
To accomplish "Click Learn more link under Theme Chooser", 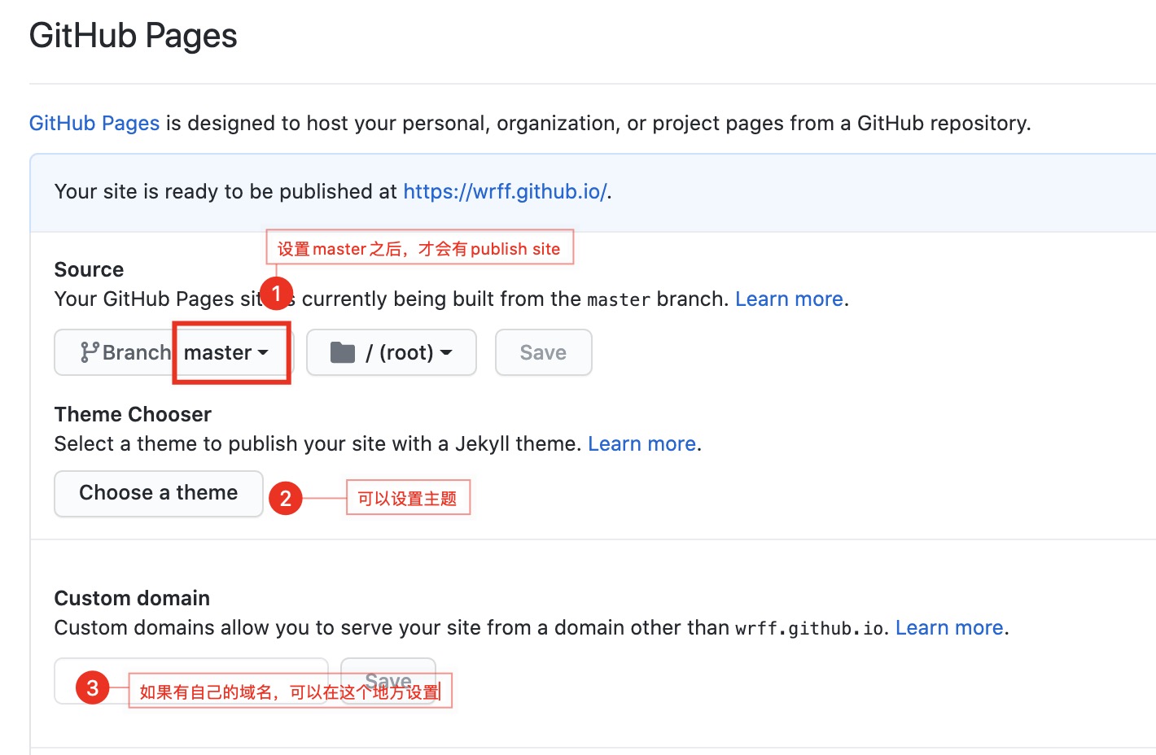I will pyautogui.click(x=642, y=443).
